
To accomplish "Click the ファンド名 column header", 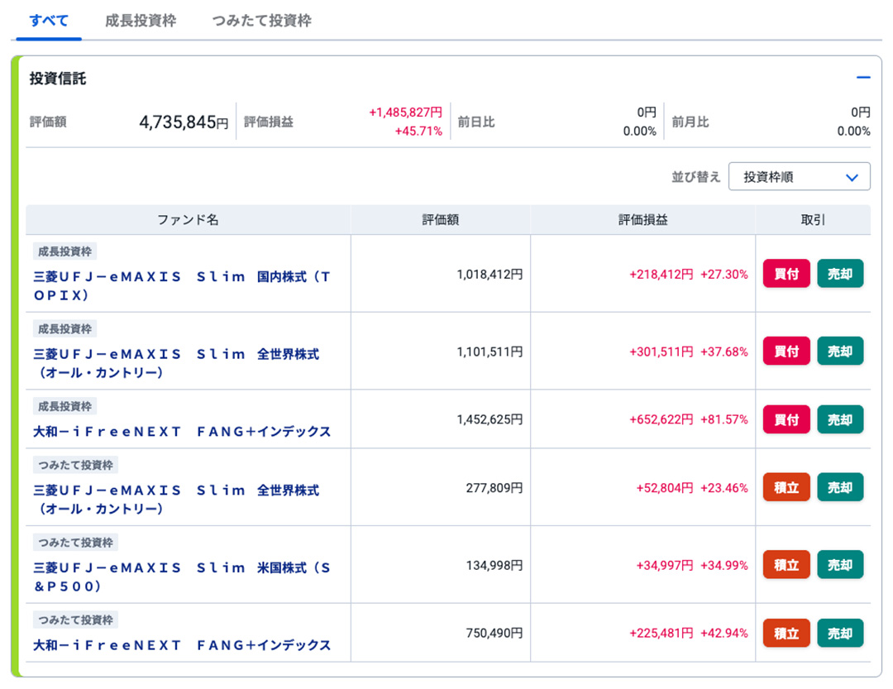I will [188, 220].
